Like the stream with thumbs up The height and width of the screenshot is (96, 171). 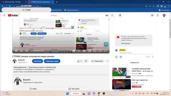(80, 61)
